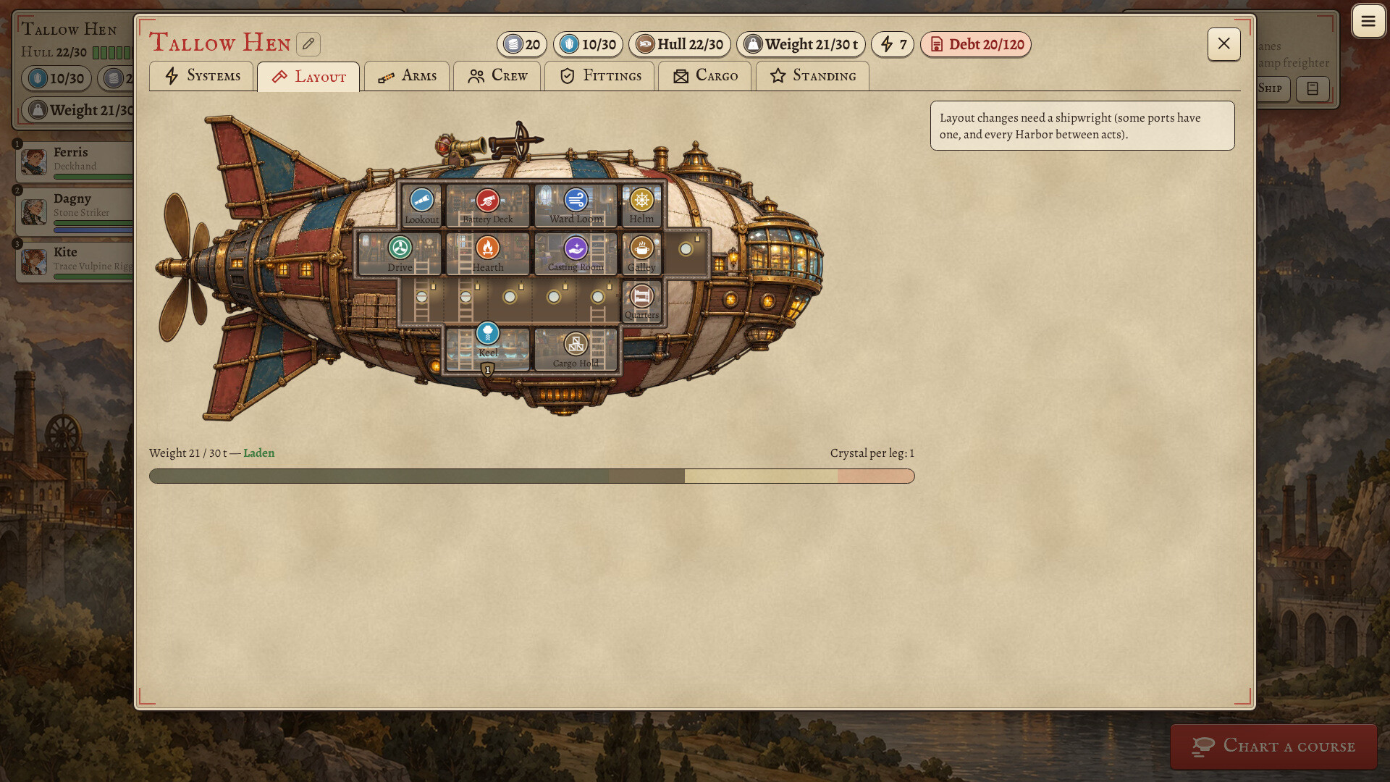Click the Galley pot icon
Image resolution: width=1390 pixels, height=782 pixels.
[x=641, y=248]
